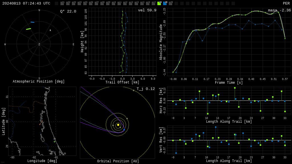The image size is (292, 164).
Task: Click the orange meteor ground track on map
Action: pyautogui.click(x=41, y=122)
